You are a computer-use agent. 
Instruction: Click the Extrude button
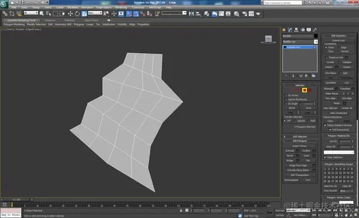click(x=290, y=151)
